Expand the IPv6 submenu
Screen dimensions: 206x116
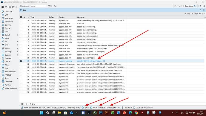[18, 45]
